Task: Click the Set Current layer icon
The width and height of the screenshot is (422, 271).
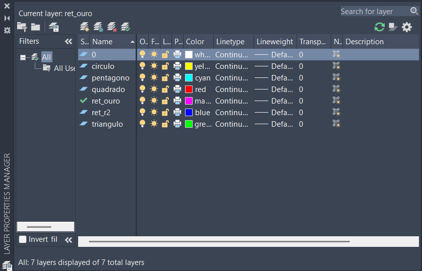Action: coord(126,27)
